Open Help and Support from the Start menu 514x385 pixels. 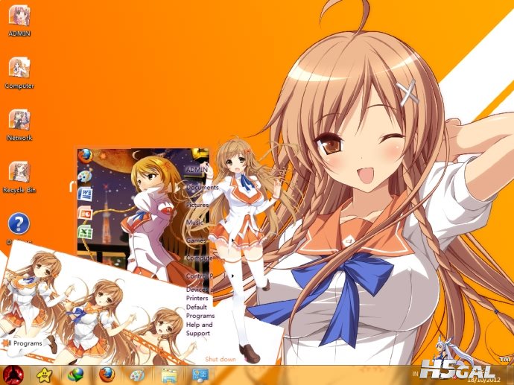(199, 329)
